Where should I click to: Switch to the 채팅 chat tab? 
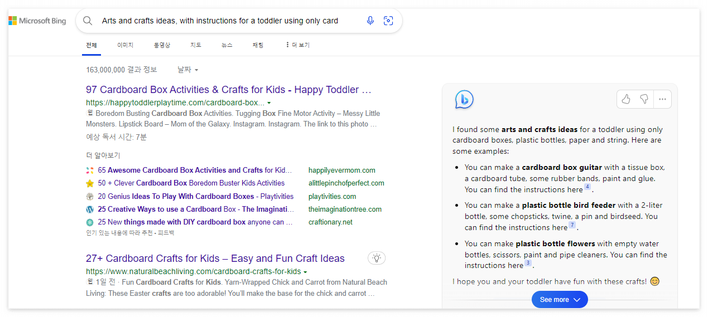tap(258, 45)
